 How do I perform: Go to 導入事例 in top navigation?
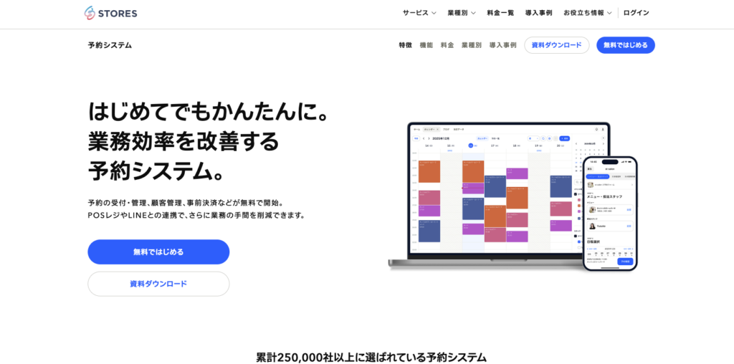tap(538, 13)
